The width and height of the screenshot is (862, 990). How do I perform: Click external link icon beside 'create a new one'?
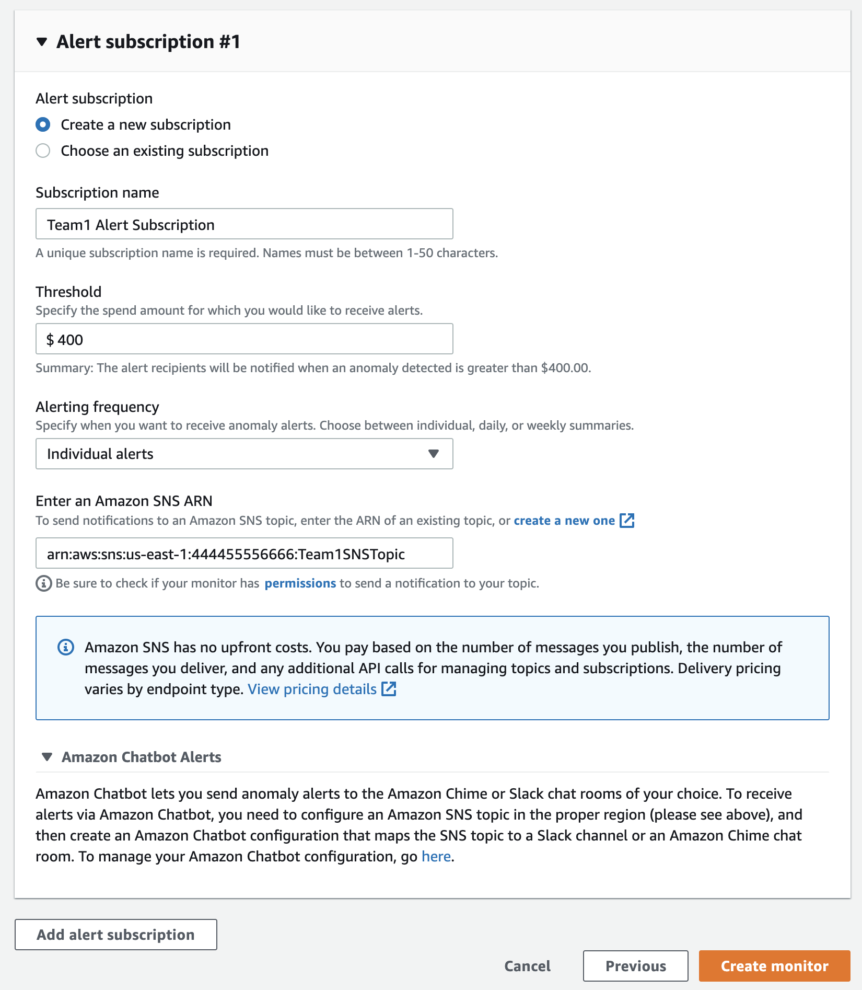[x=627, y=521]
